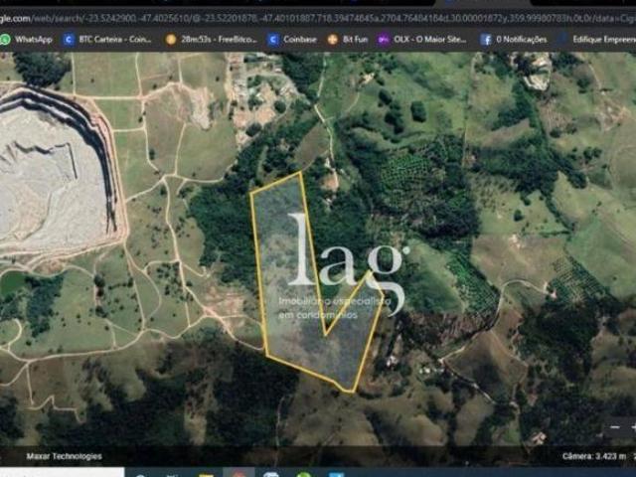Select the highlighted active app in taskbar
Image resolution: width=636 pixels, height=477 pixels.
pyautogui.click(x=238, y=473)
